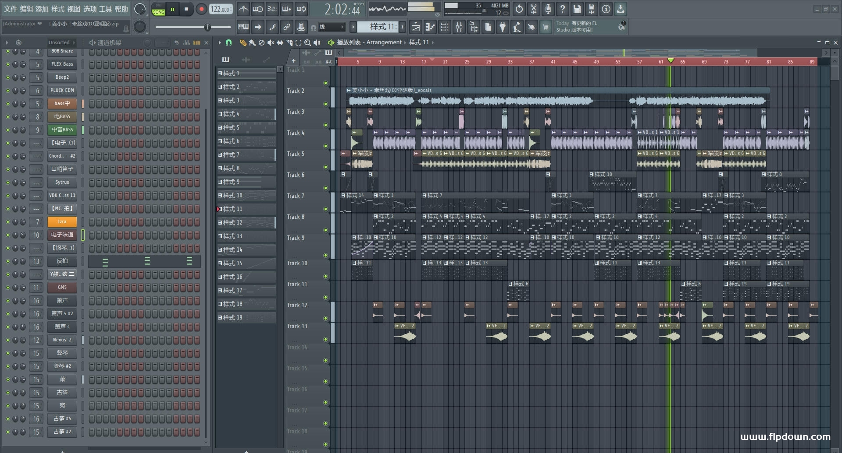Open the pattern selector 样式 11 dropdown
Image resolution: width=842 pixels, height=453 pixels.
pyautogui.click(x=378, y=27)
